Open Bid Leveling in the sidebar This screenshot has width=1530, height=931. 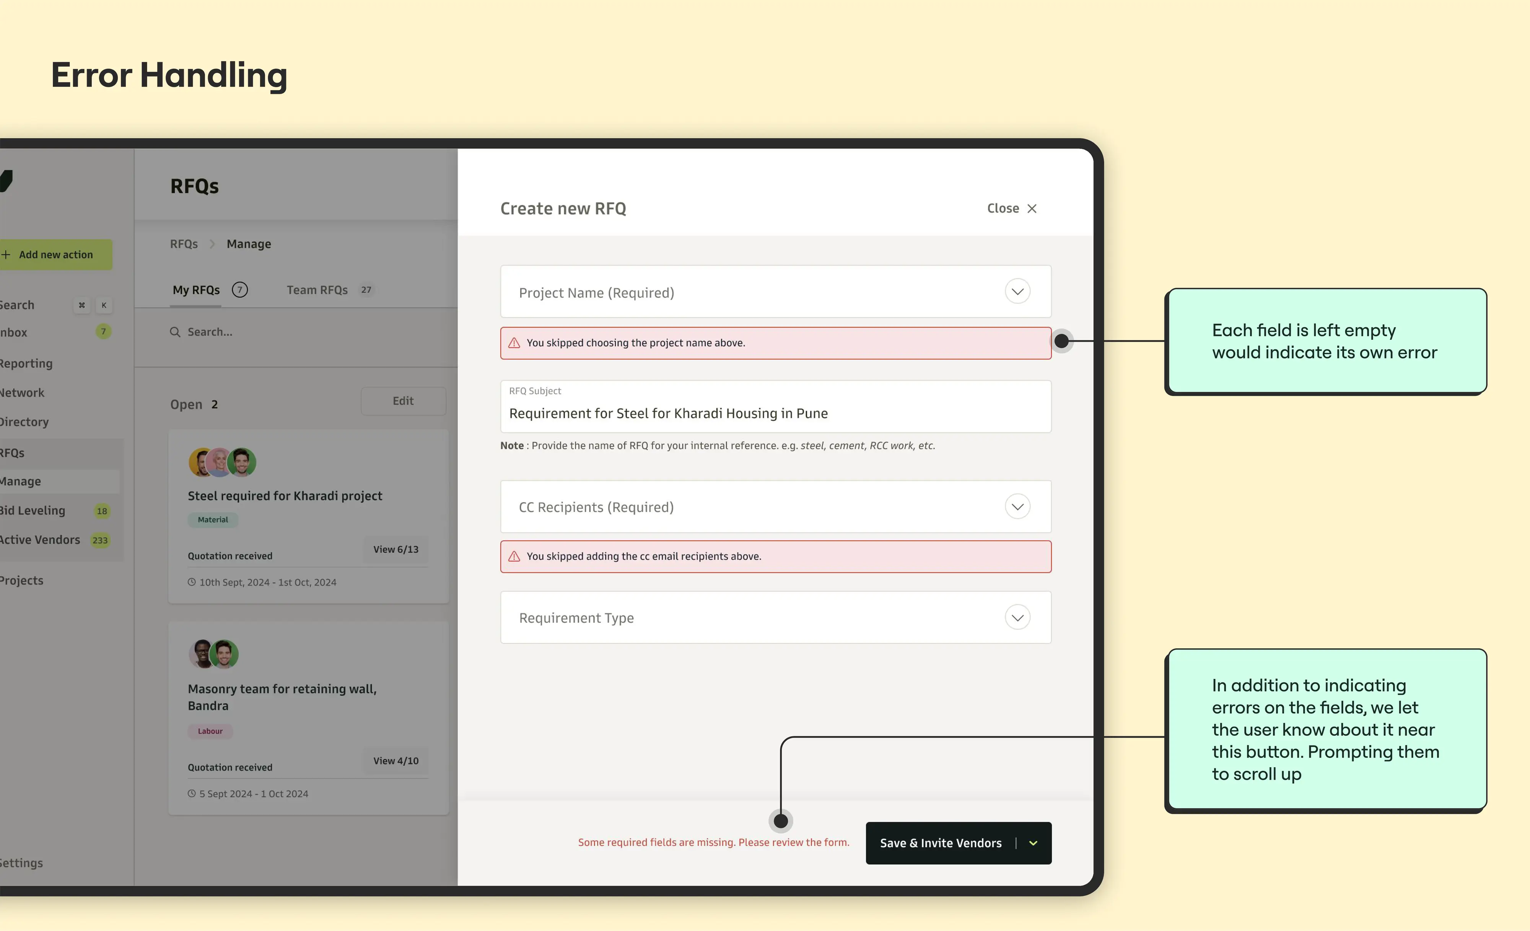click(32, 510)
